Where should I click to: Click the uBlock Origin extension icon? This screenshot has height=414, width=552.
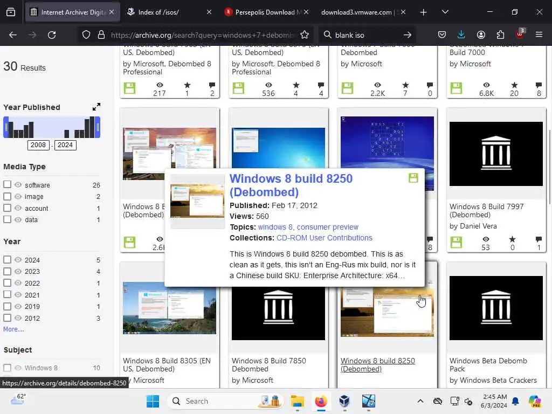[520, 34]
